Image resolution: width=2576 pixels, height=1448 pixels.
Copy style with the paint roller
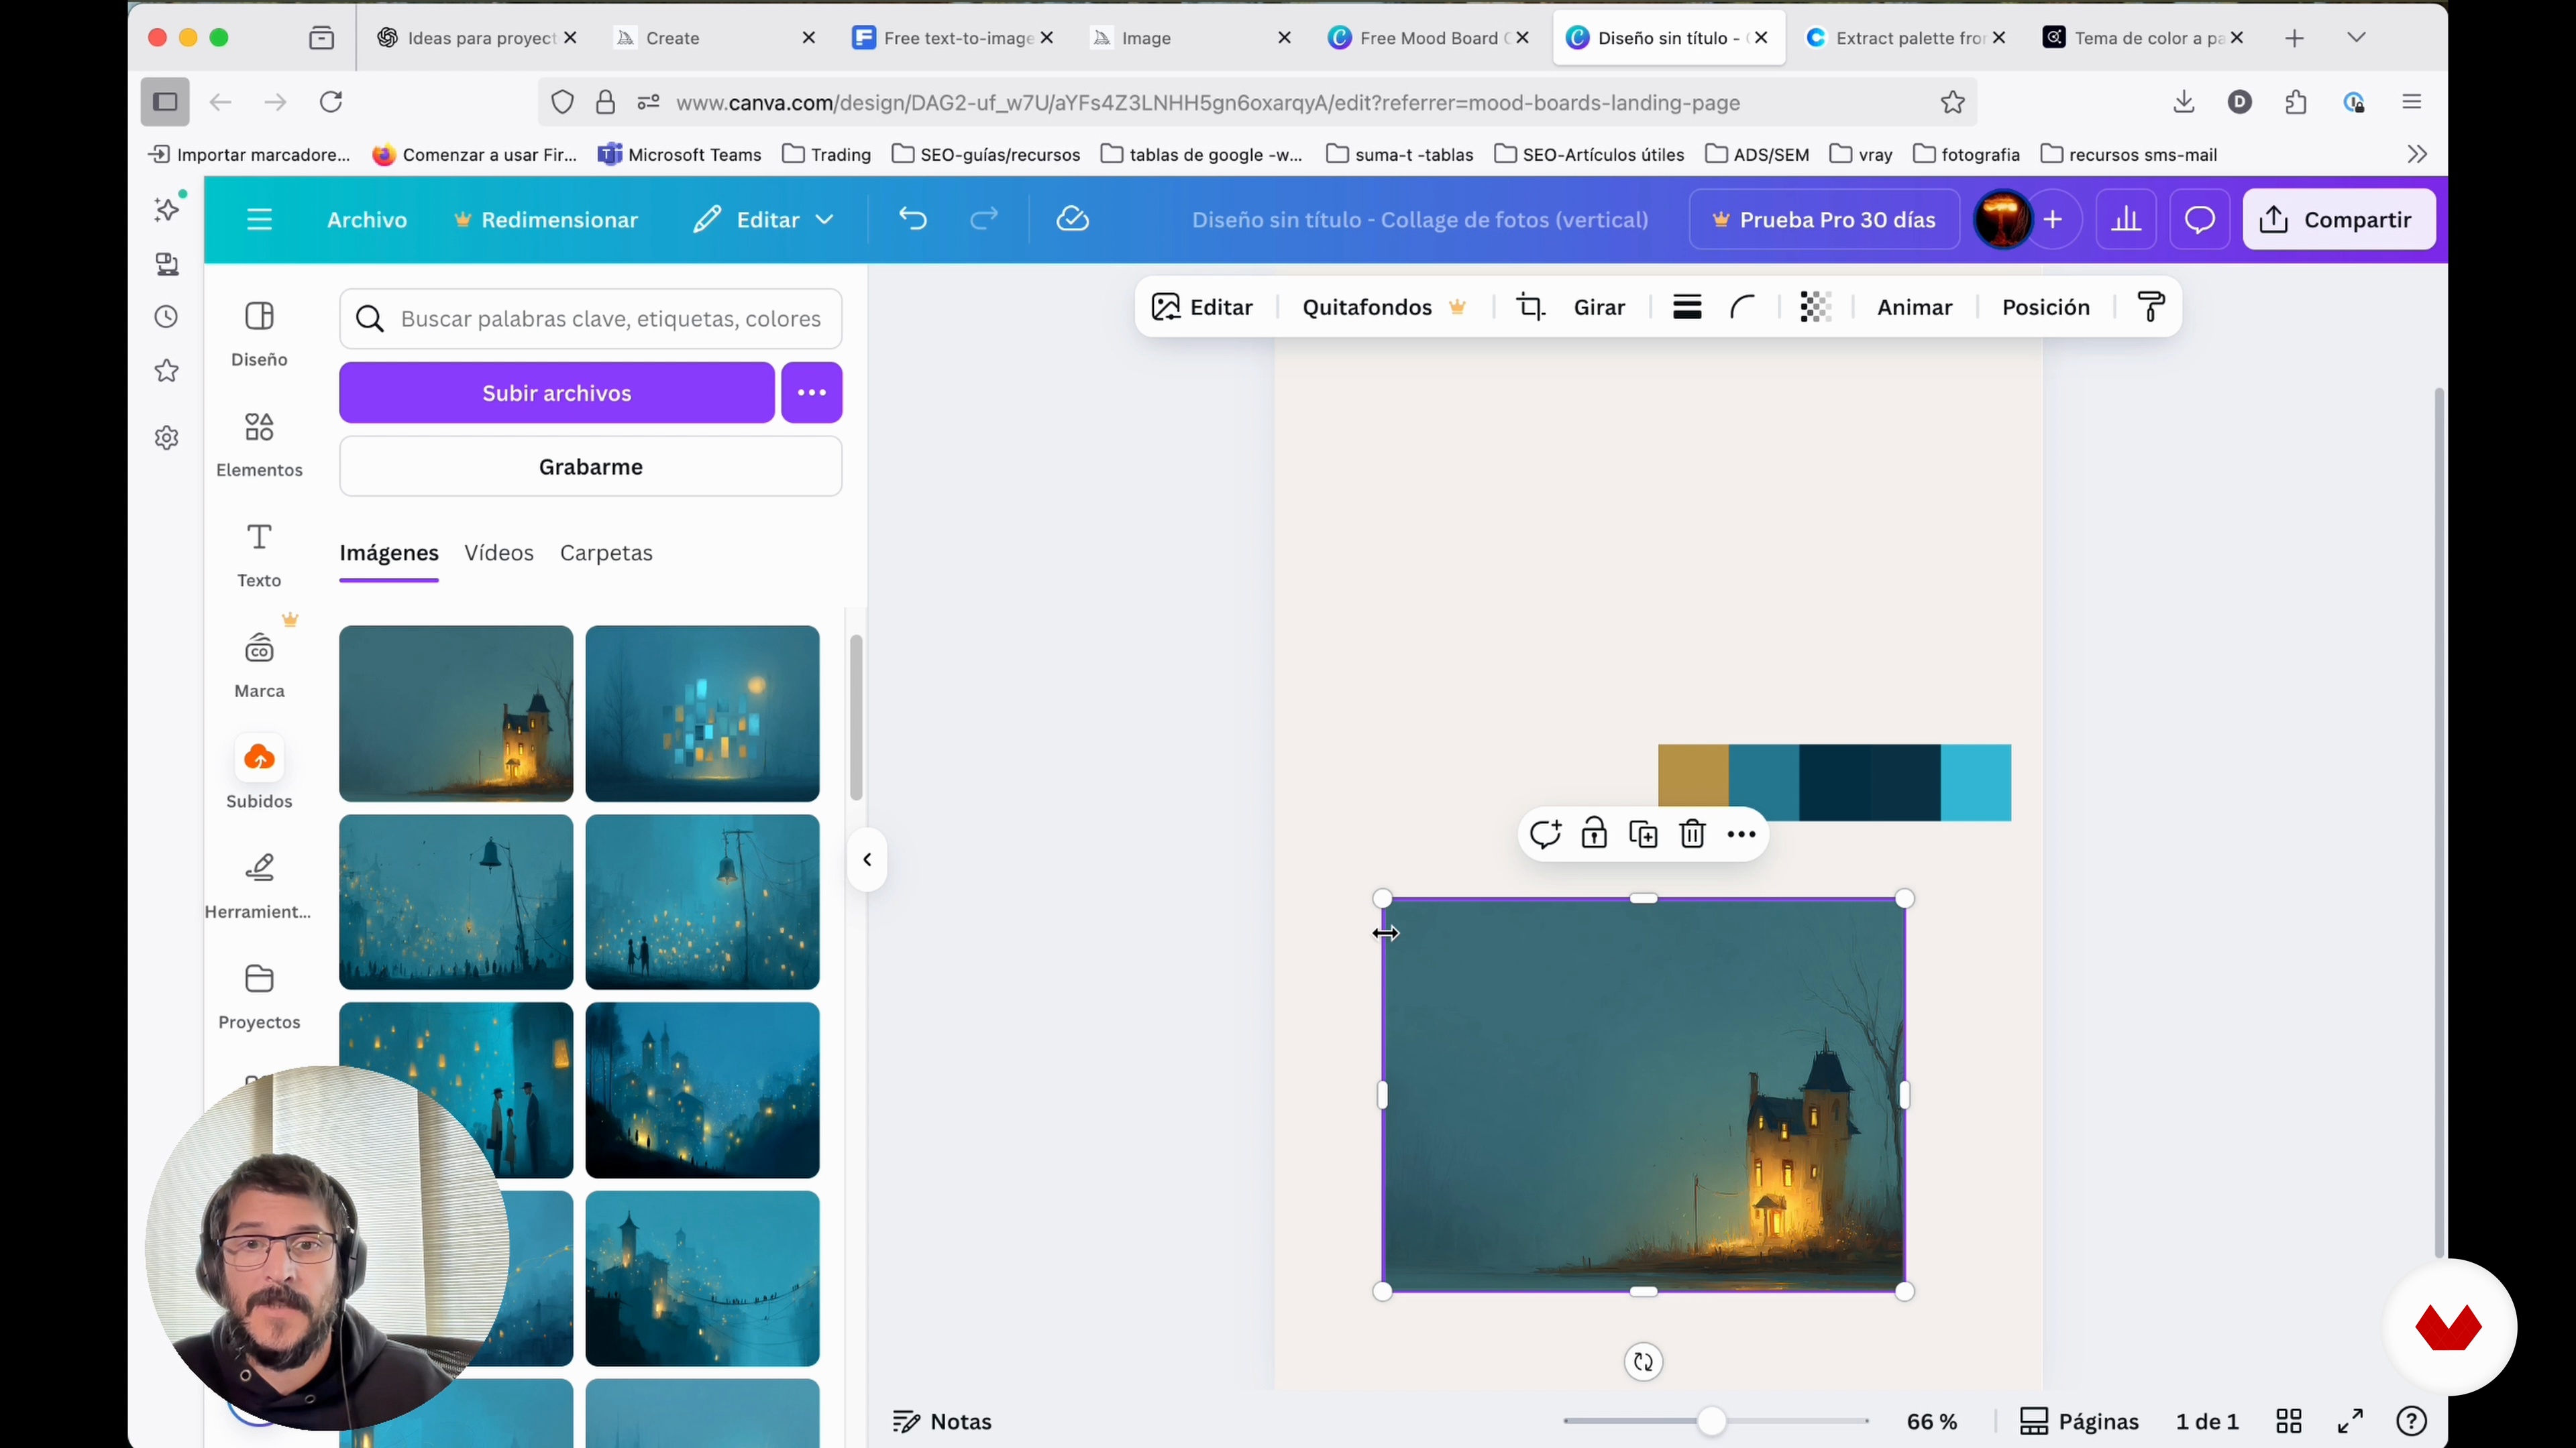[2151, 308]
